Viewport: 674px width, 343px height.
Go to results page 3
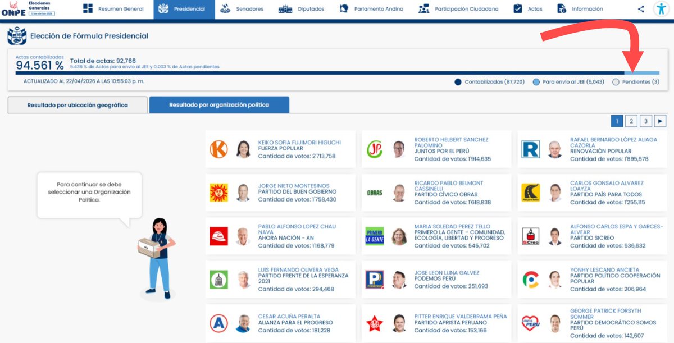coord(646,121)
